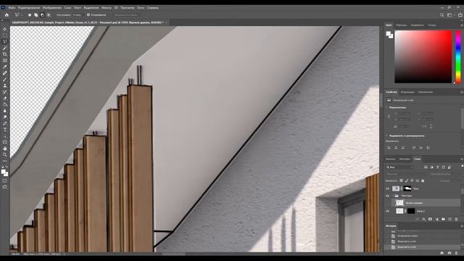Viewport: 464px width, 261px height.
Task: Show the selected hidden layer
Action: [x=388, y=203]
